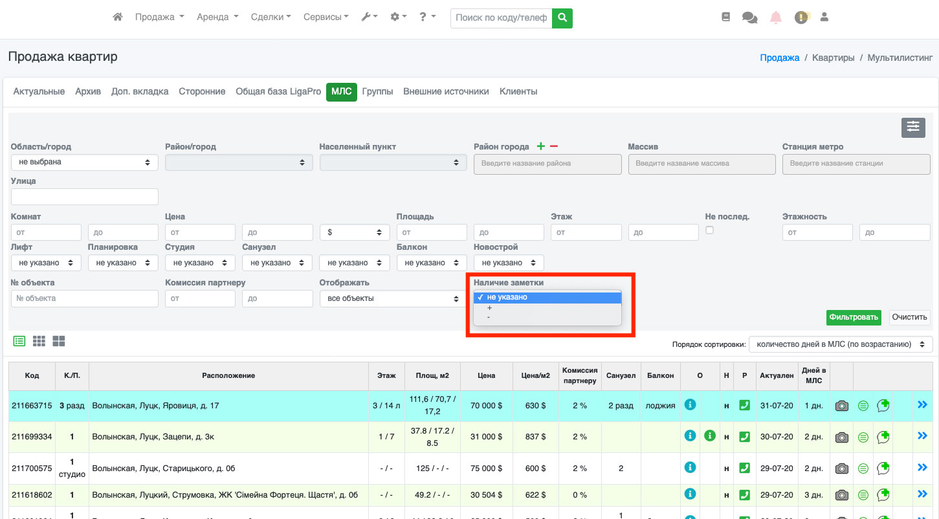Click the Улица input field
939x519 pixels.
84,197
